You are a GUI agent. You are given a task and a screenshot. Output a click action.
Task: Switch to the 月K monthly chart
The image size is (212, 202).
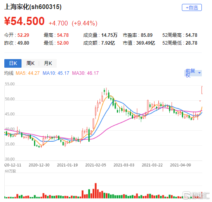coord(48,63)
